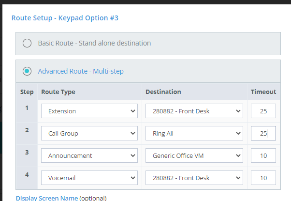
Task: Open the step 3 Announcement route type dropdown
Action: tap(89, 155)
